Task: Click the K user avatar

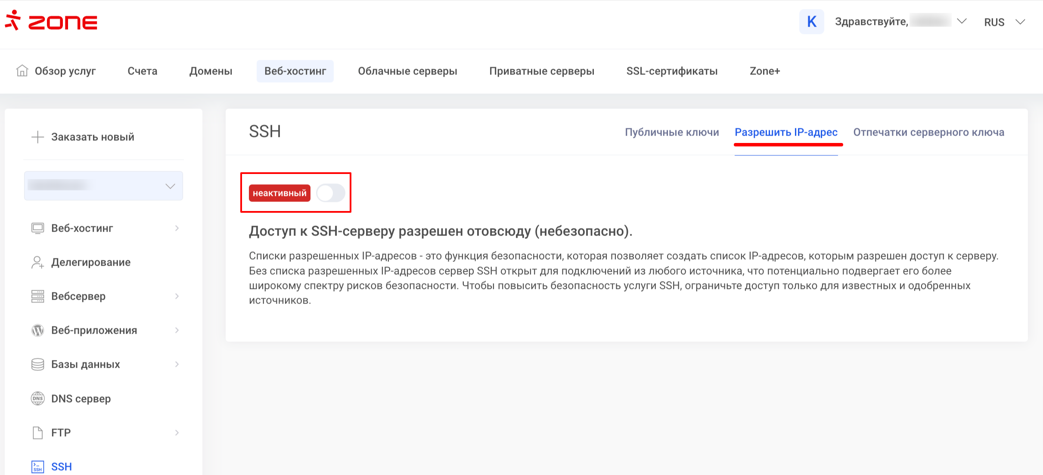Action: pyautogui.click(x=811, y=22)
